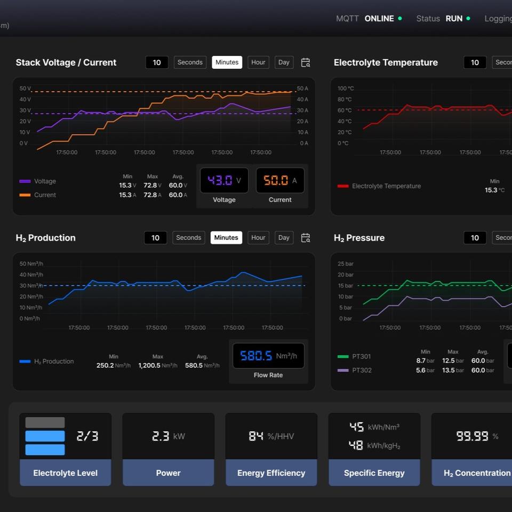Open the Specific Energy tile
The width and height of the screenshot is (512, 512).
tap(374, 449)
